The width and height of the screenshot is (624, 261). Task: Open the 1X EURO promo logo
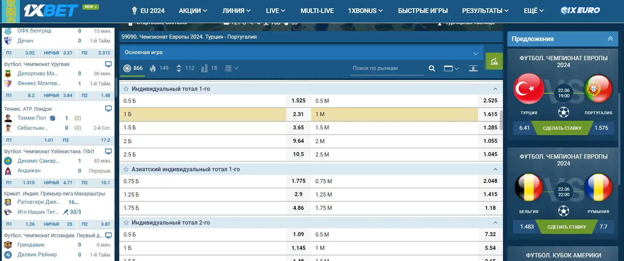(x=580, y=10)
